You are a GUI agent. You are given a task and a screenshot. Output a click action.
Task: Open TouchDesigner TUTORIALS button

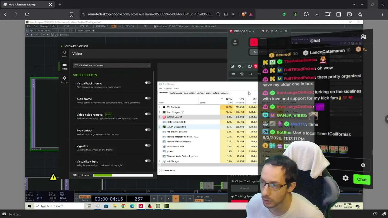(102, 26)
